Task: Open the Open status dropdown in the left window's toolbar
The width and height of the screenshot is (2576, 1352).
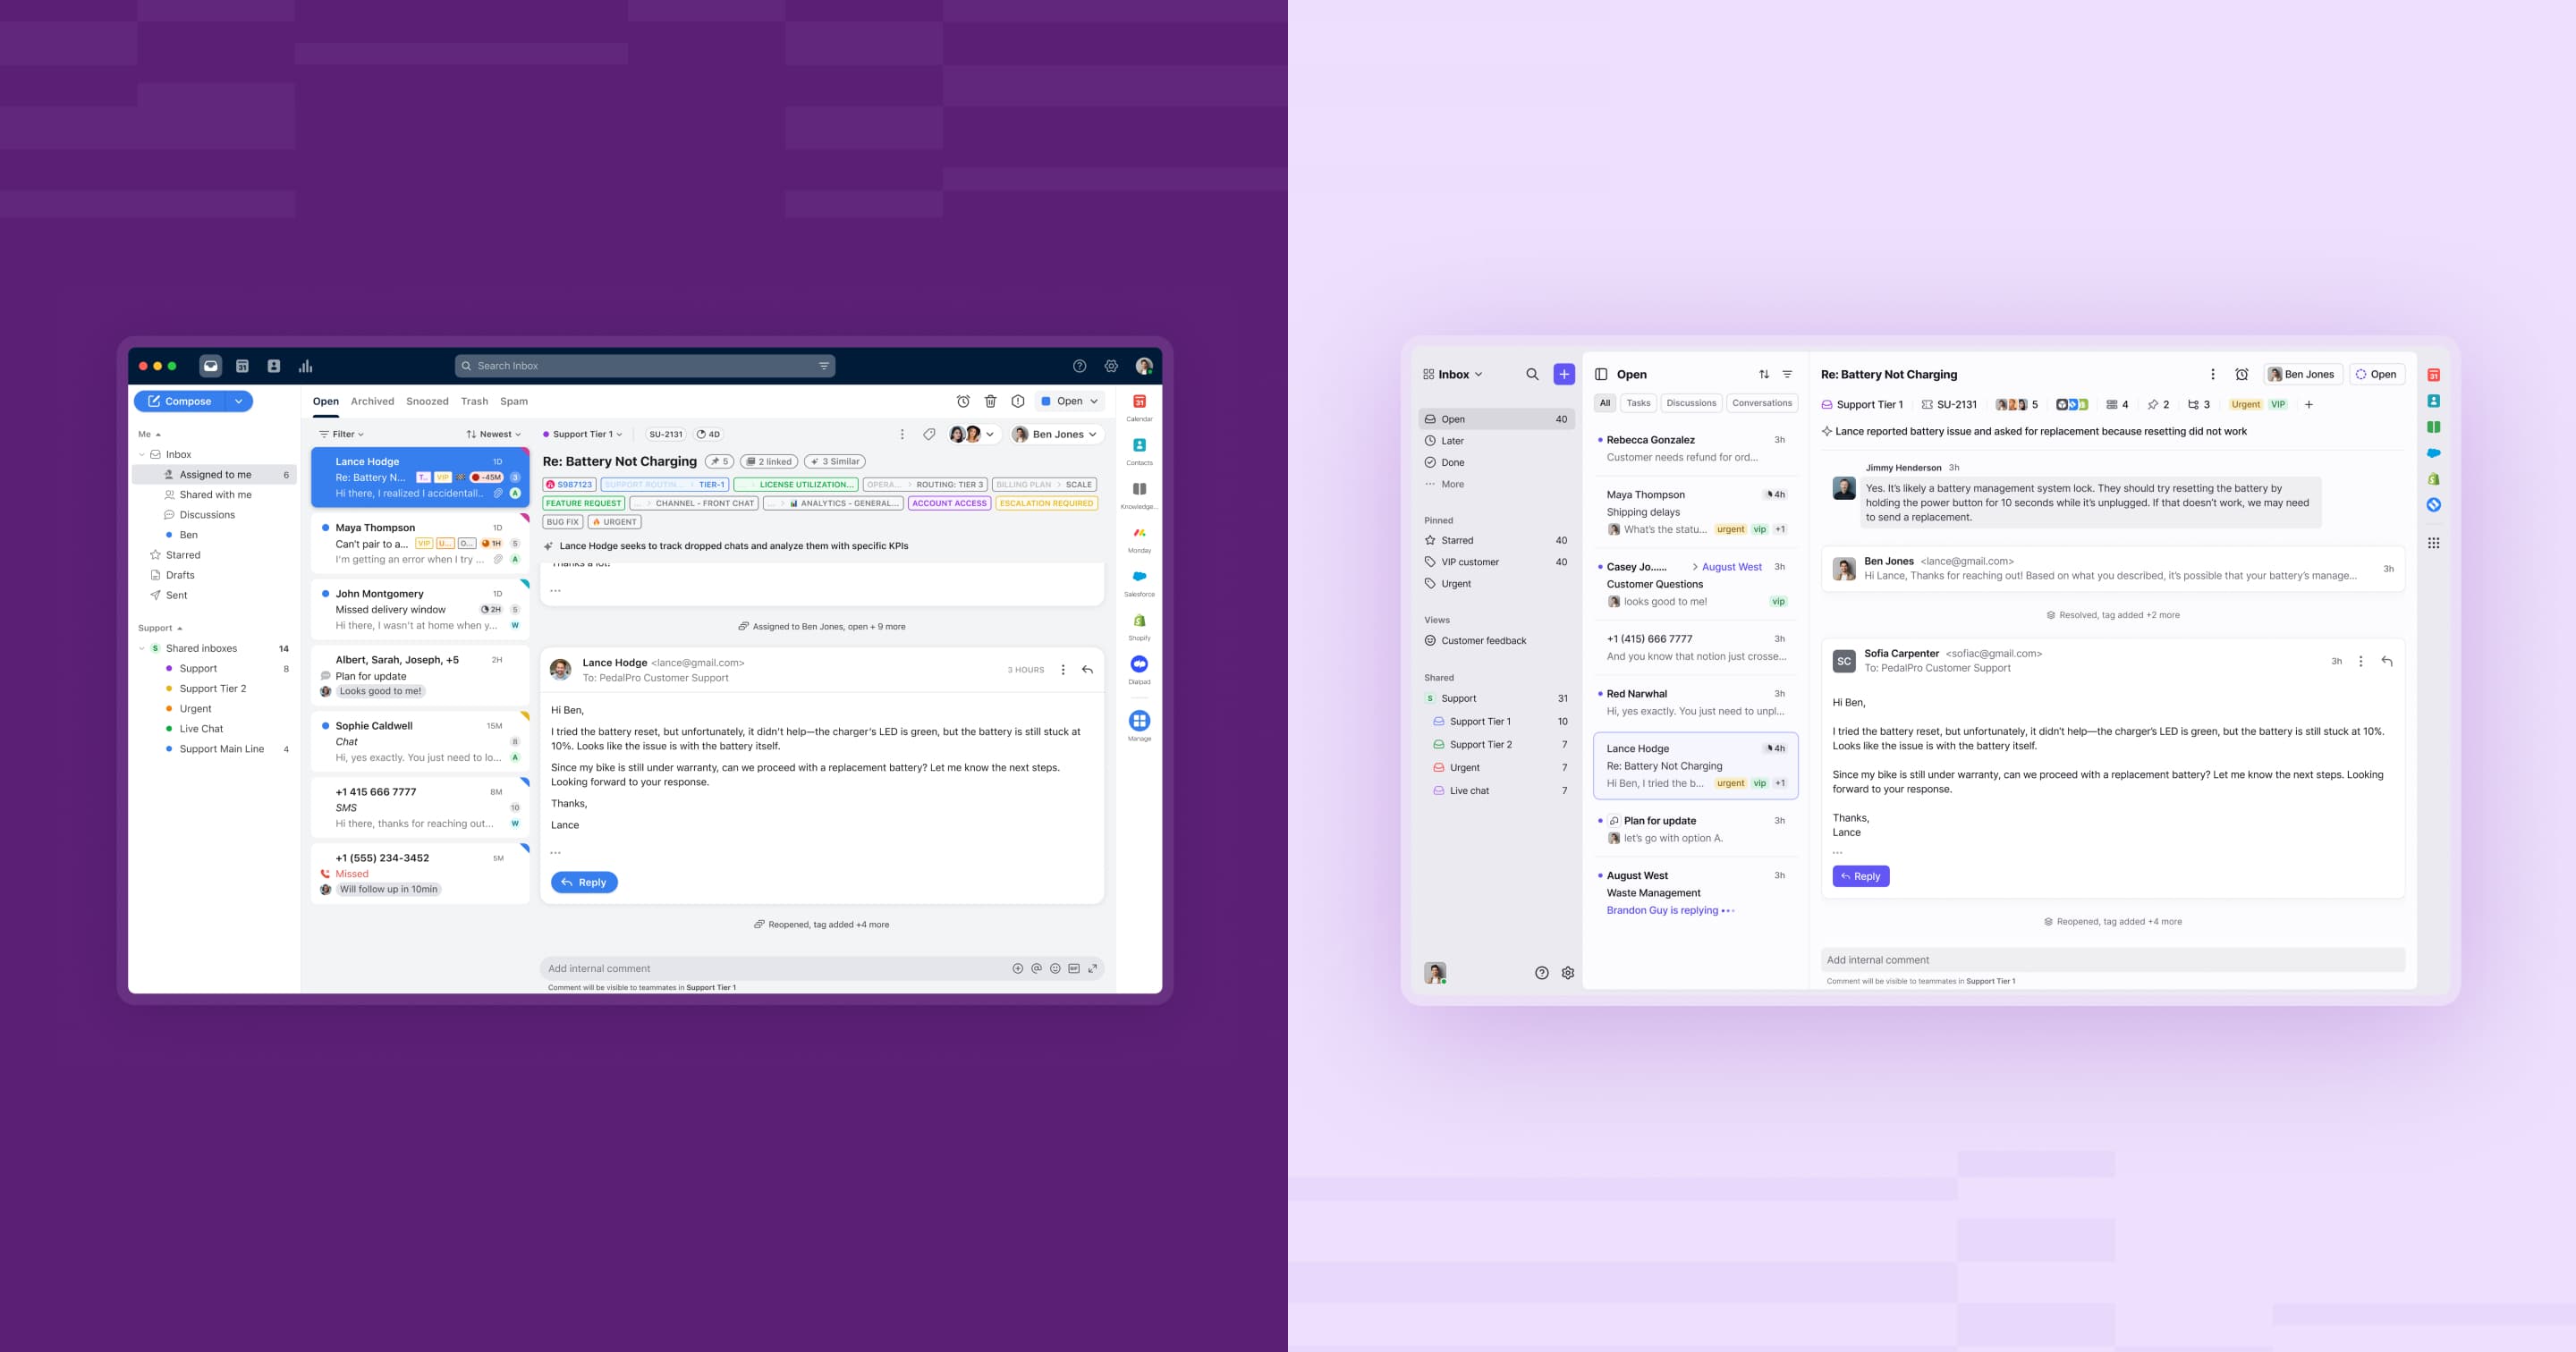Action: tap(1070, 401)
